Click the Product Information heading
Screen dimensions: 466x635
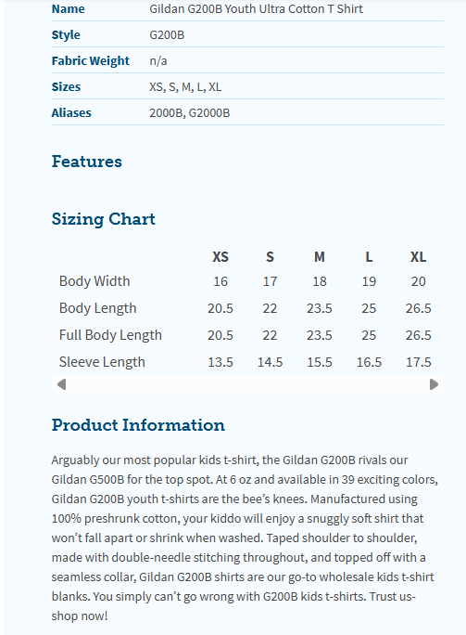[138, 425]
